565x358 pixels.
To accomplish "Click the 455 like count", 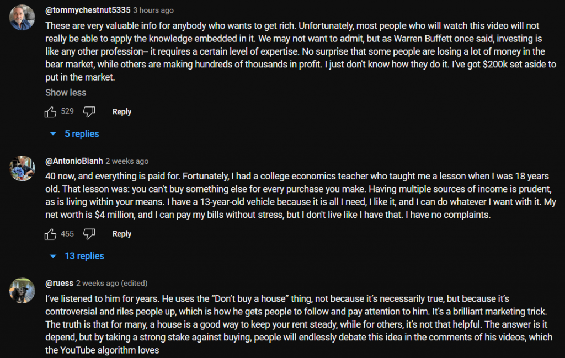I will pyautogui.click(x=67, y=234).
